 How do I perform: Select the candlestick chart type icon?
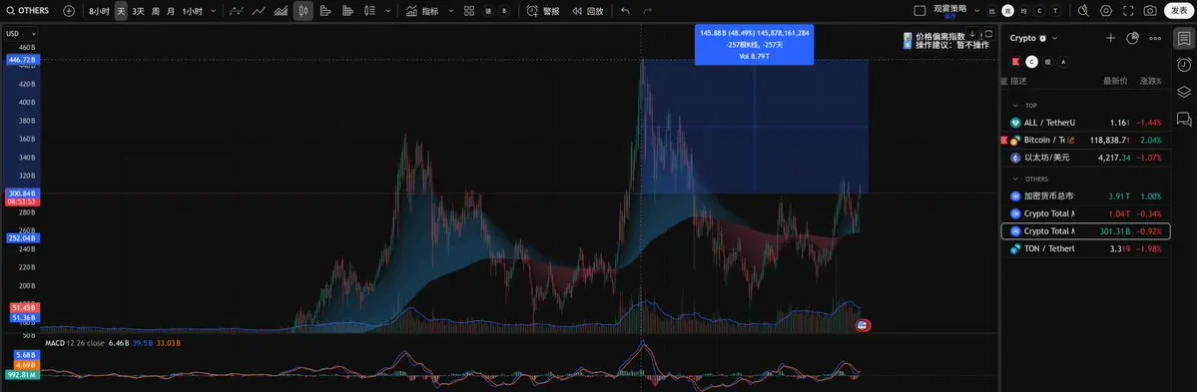click(x=303, y=11)
